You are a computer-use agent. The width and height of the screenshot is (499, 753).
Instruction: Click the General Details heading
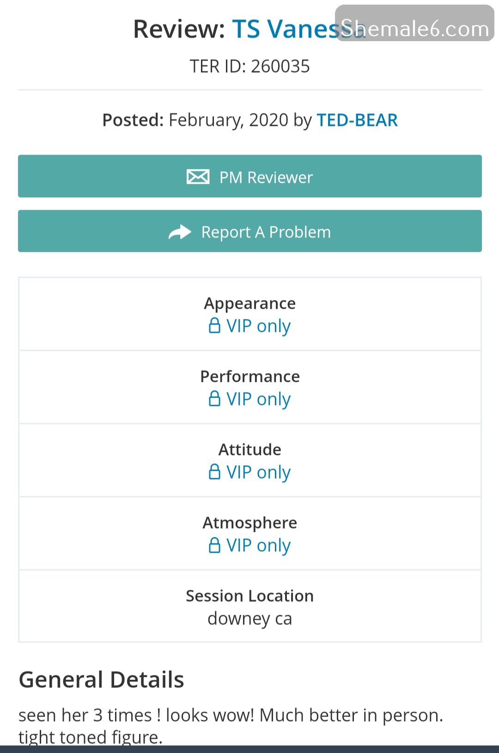coord(102,679)
